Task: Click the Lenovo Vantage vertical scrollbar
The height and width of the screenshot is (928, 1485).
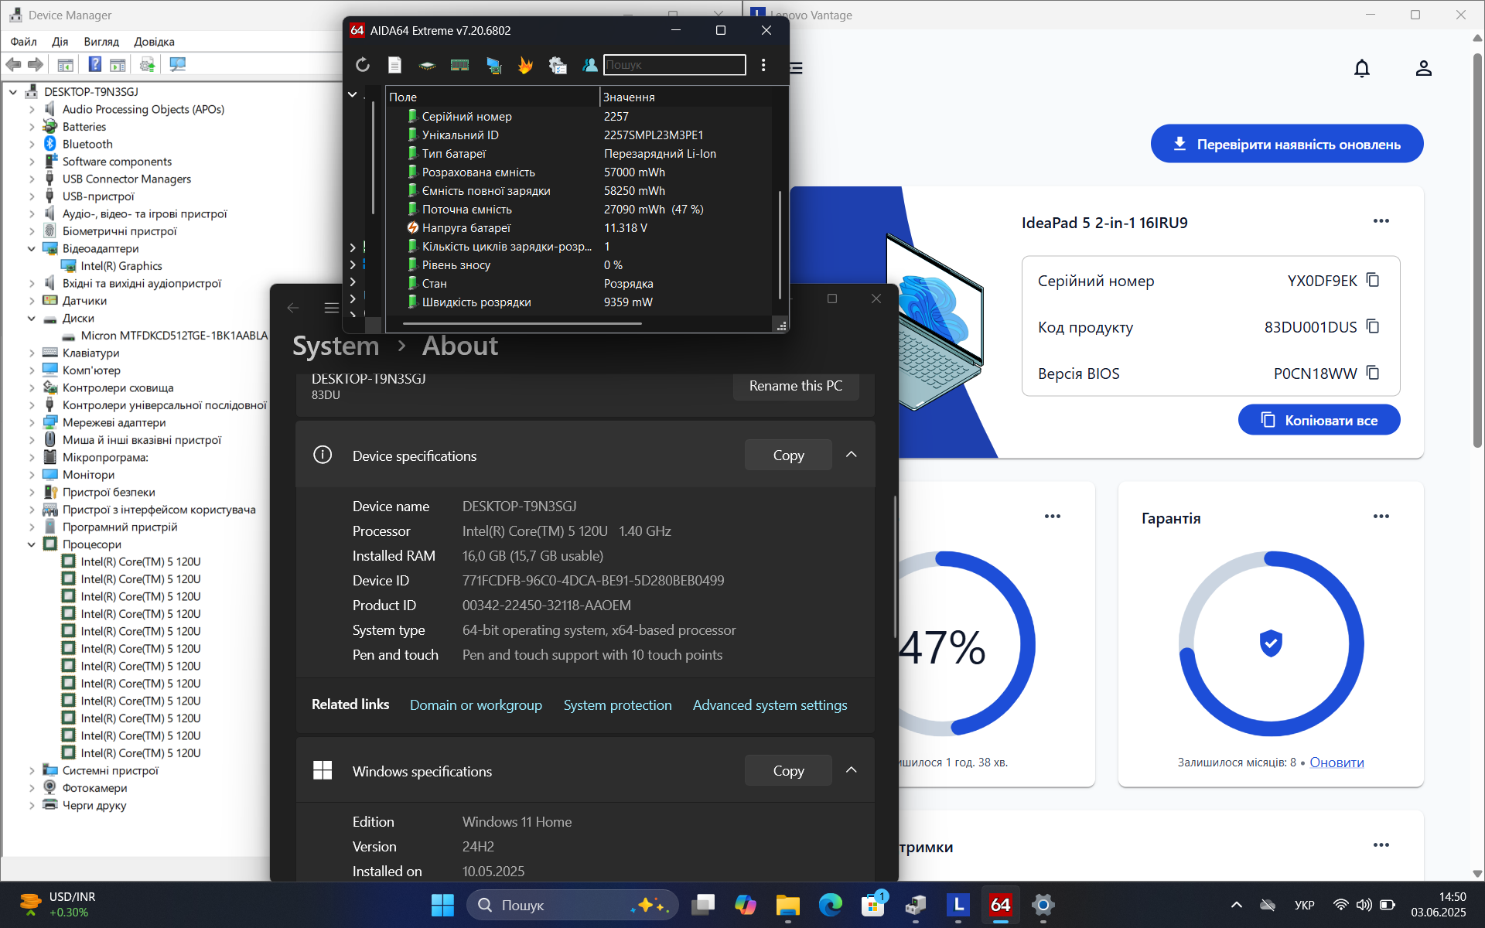Action: point(1476,251)
